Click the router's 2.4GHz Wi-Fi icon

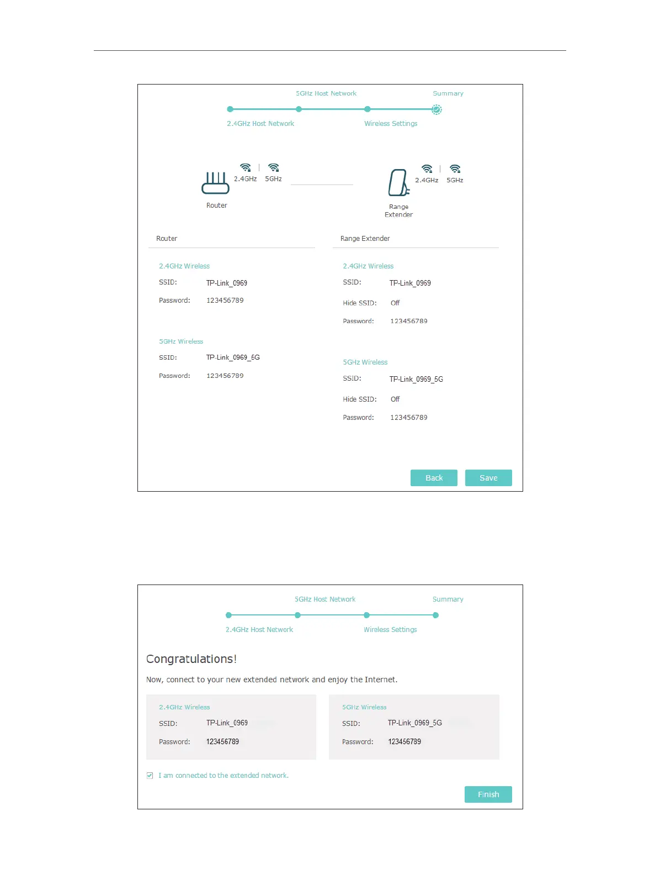pos(246,167)
